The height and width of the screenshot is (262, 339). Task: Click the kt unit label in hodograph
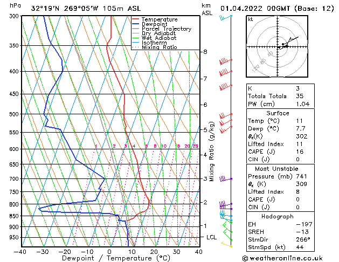[251, 19]
